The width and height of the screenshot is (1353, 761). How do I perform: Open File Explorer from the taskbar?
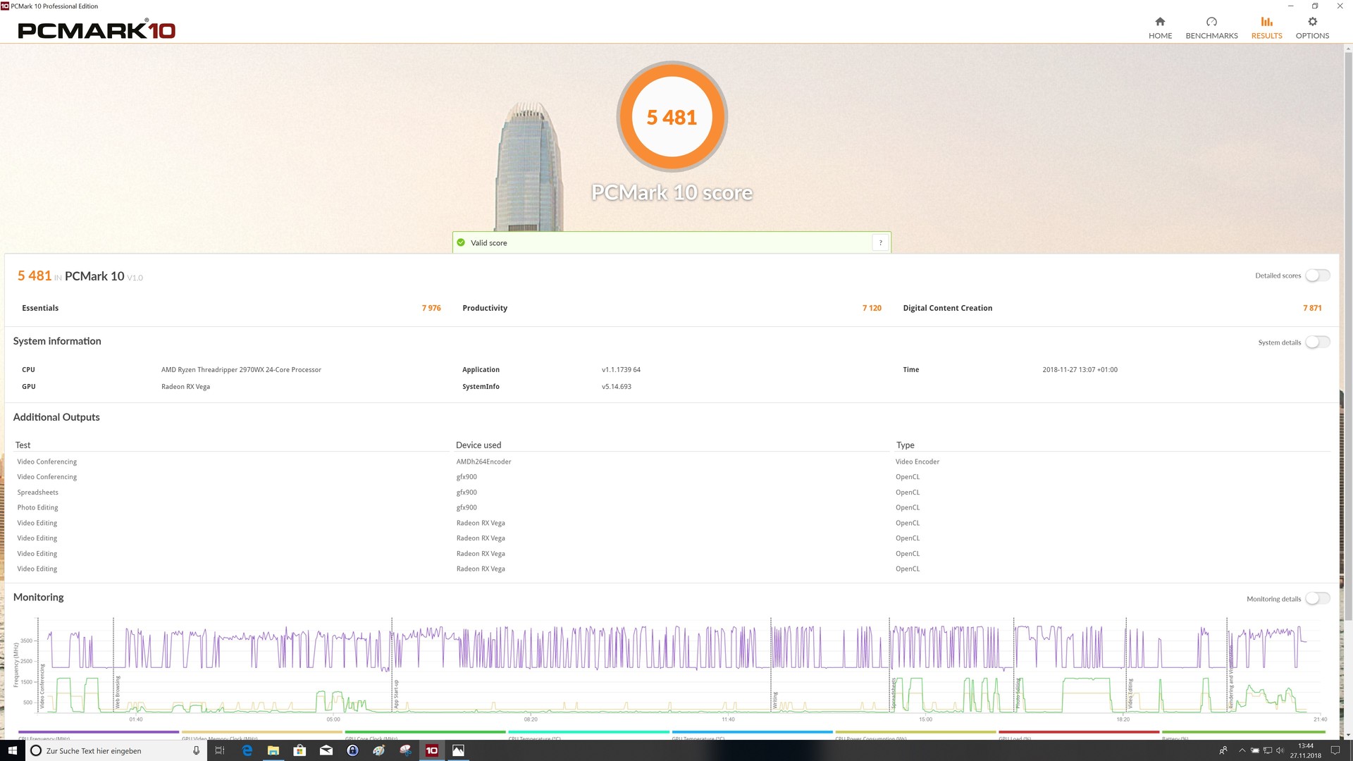[273, 750]
